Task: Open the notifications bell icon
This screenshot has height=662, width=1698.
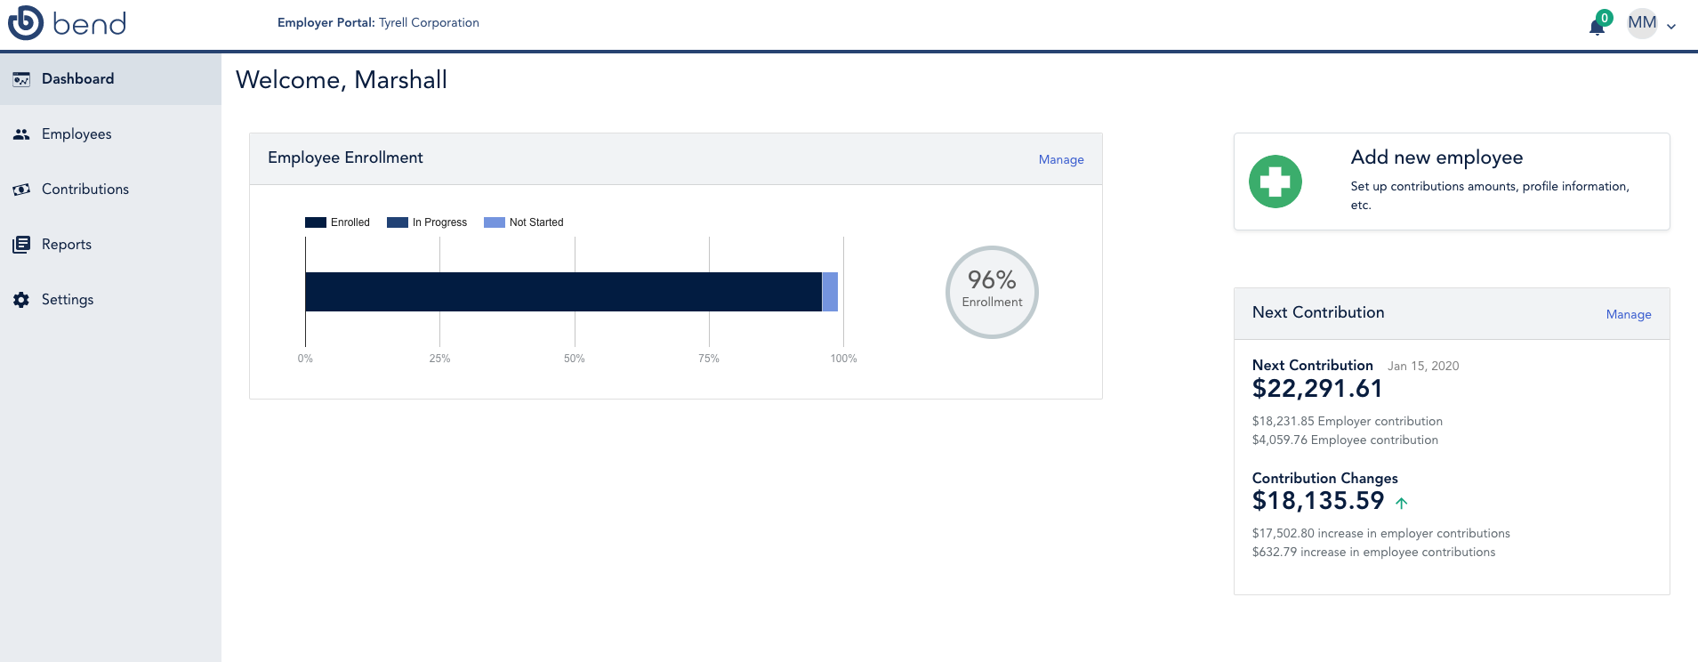Action: (x=1597, y=27)
